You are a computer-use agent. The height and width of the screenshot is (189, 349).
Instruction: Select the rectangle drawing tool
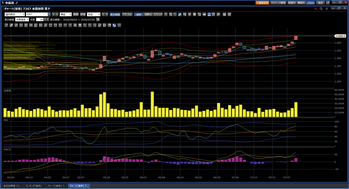coord(60,25)
